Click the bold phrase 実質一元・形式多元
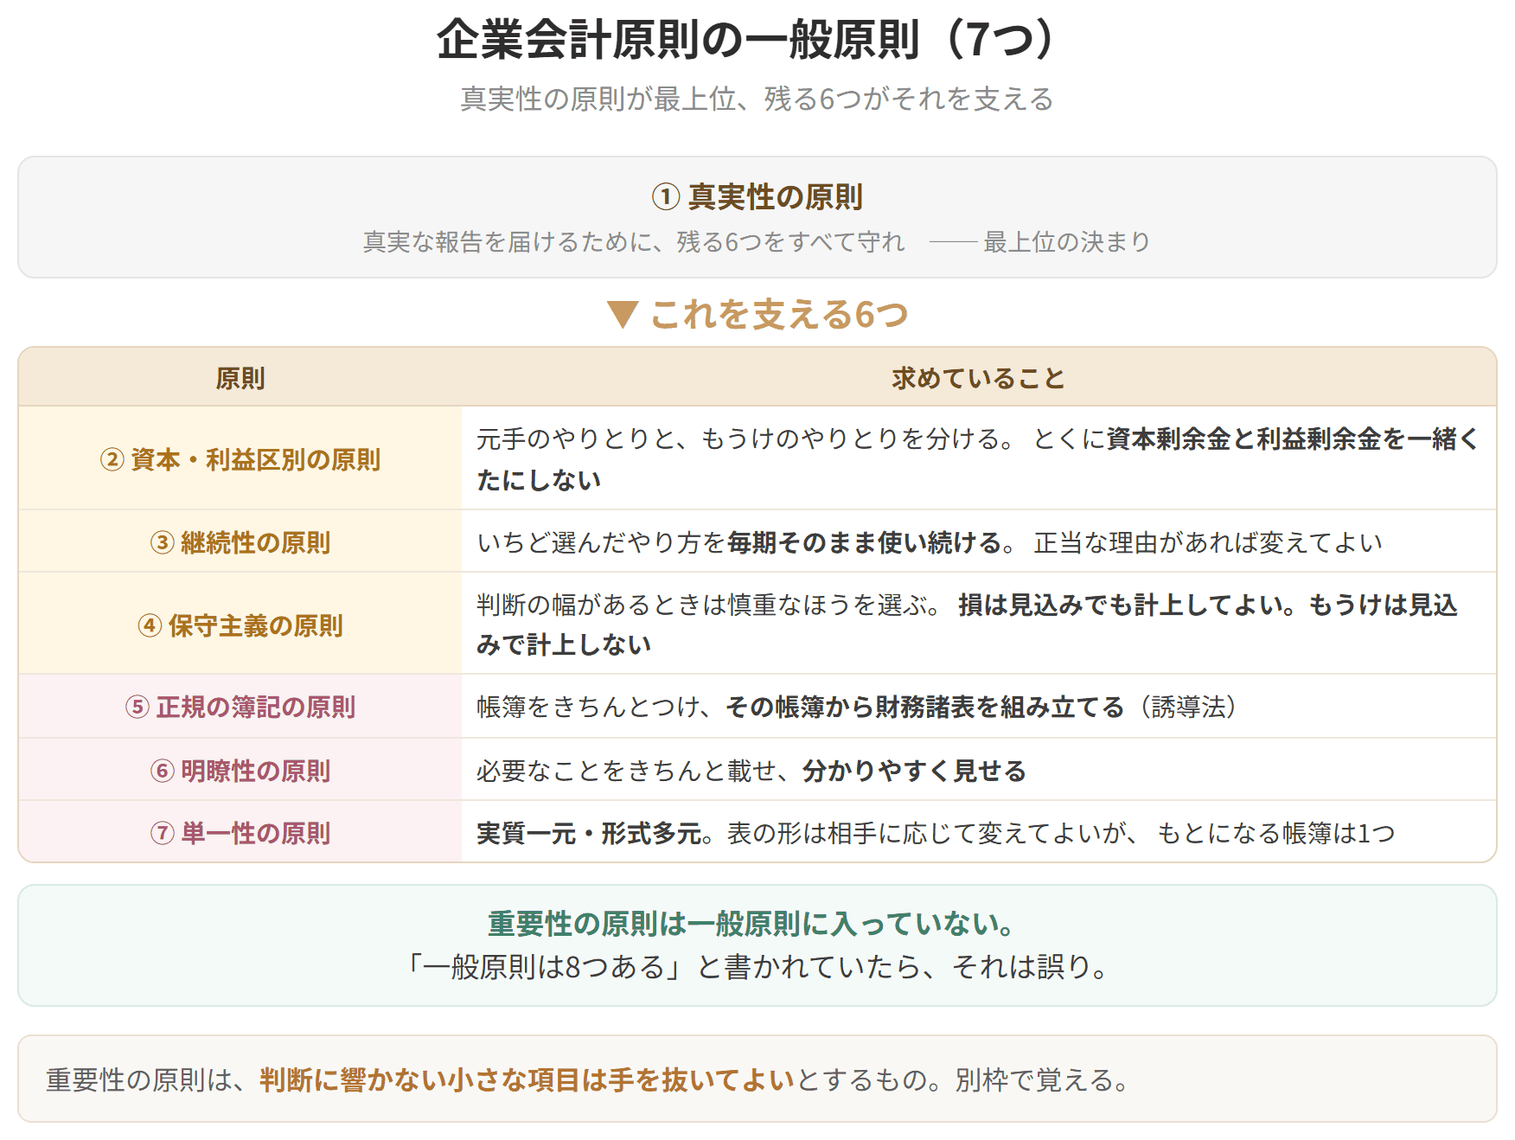Image resolution: width=1515 pixels, height=1140 pixels. (589, 833)
